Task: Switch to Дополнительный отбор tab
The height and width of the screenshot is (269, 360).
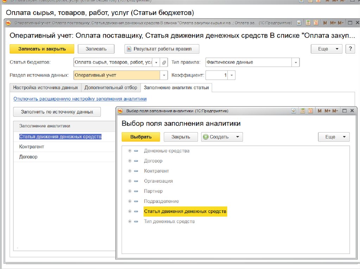Action: (x=111, y=88)
